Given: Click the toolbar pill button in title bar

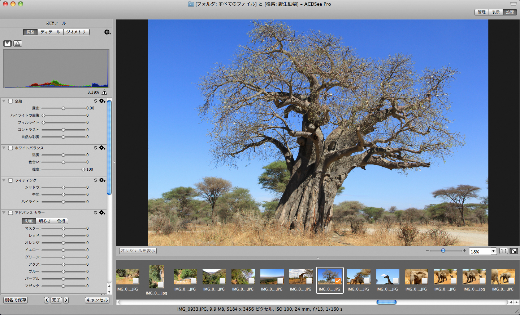Looking at the screenshot, I should [513, 4].
